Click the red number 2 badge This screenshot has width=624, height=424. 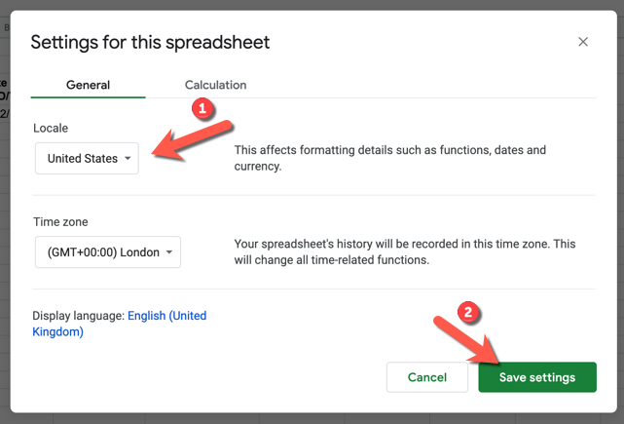click(x=469, y=314)
